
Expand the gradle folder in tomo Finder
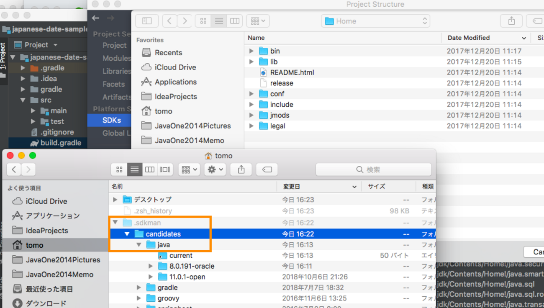coord(139,287)
